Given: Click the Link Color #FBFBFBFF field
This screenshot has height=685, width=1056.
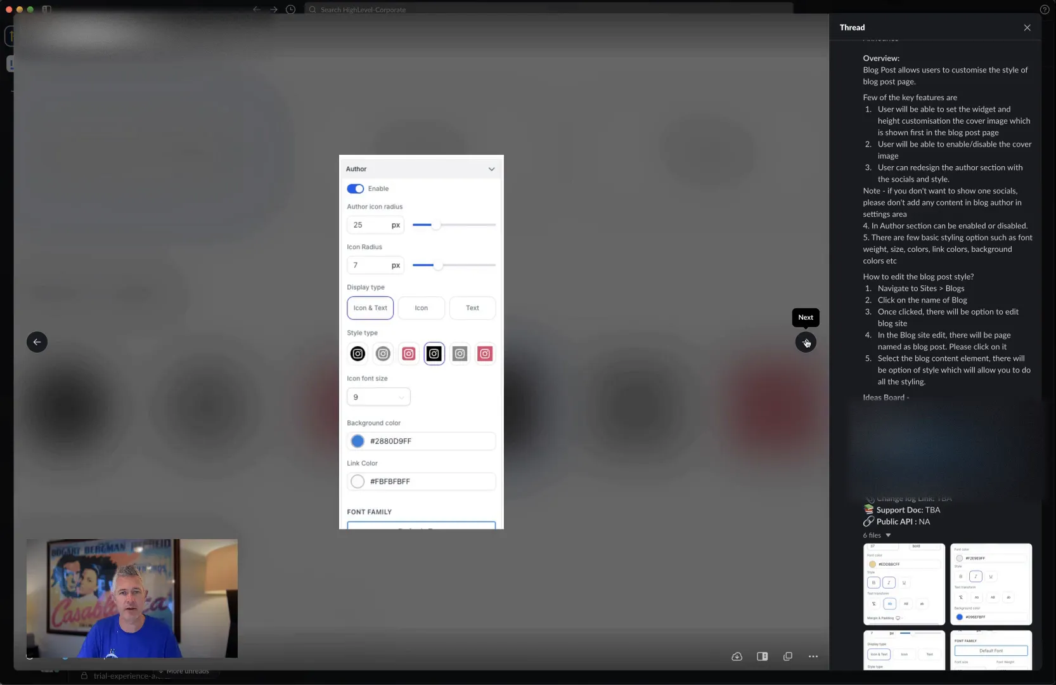Looking at the screenshot, I should (x=422, y=481).
